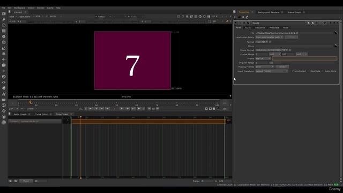Click the Frame start-at input field

[x=304, y=58]
